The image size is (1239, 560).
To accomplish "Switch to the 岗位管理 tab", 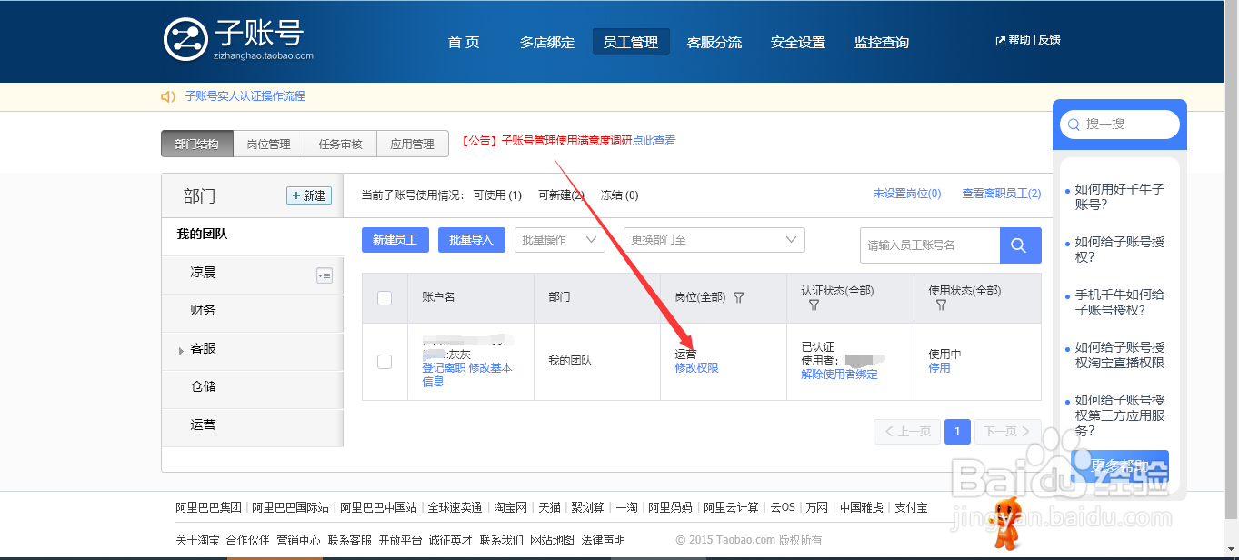I will tap(269, 144).
